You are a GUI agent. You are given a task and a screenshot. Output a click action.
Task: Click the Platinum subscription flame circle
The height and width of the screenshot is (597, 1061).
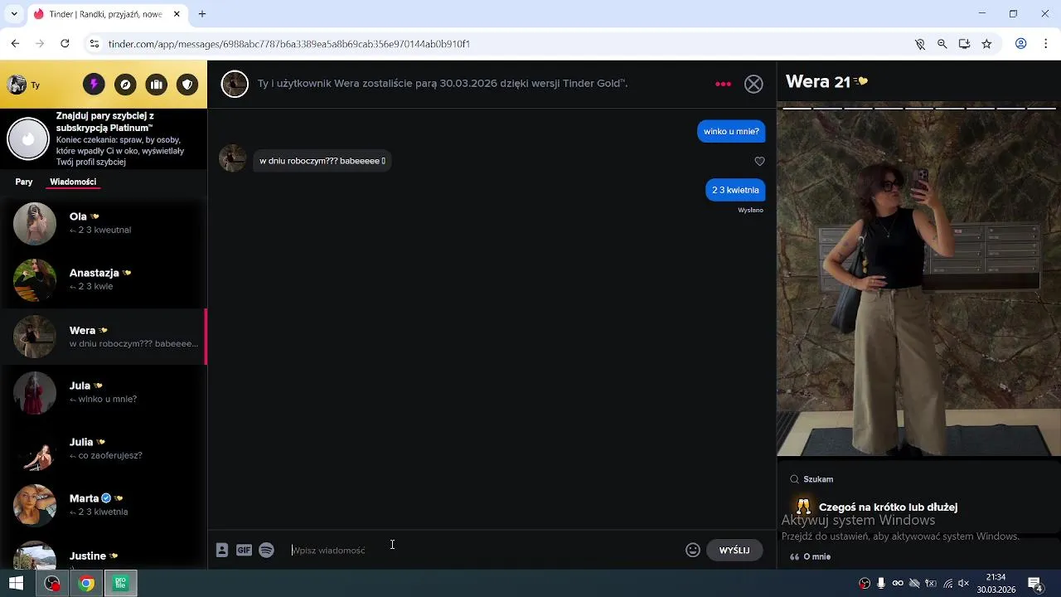(x=28, y=138)
